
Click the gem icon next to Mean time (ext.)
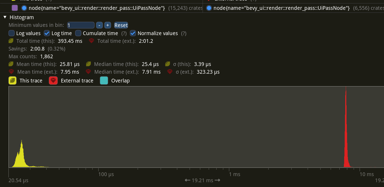(x=11, y=72)
